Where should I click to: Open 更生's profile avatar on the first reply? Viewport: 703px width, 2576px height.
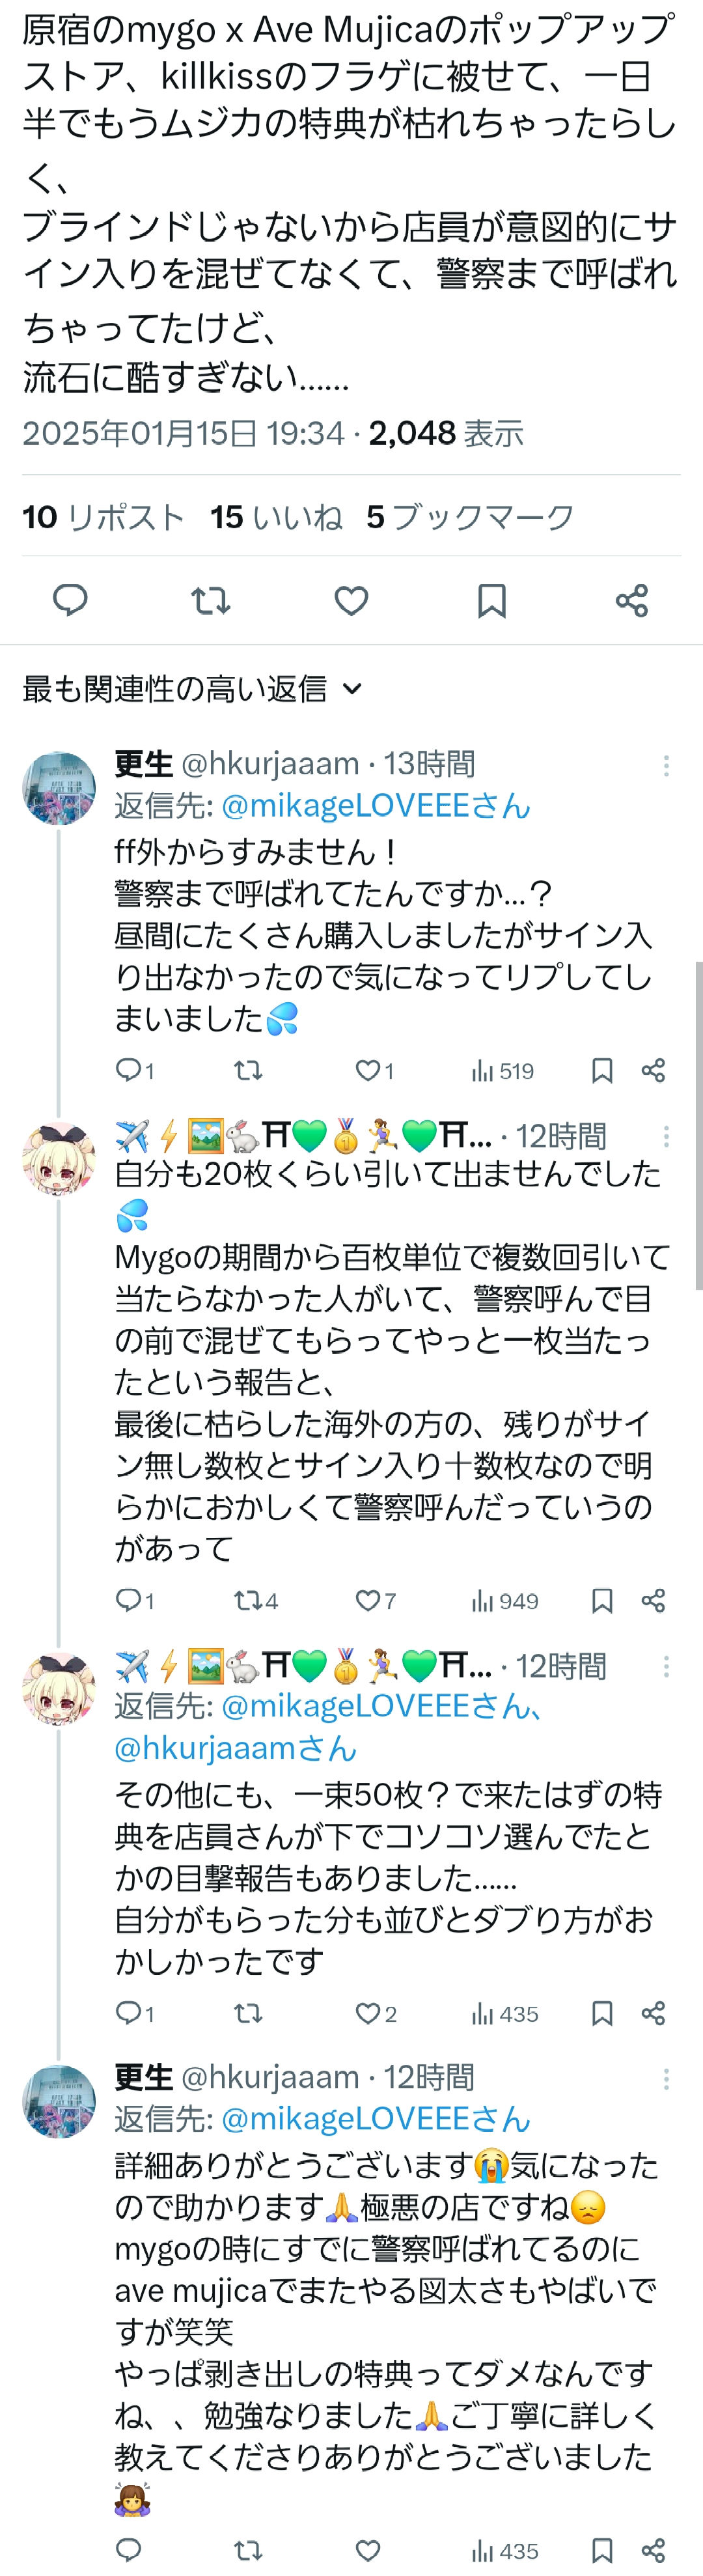pyautogui.click(x=59, y=789)
